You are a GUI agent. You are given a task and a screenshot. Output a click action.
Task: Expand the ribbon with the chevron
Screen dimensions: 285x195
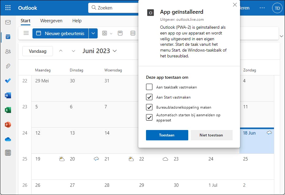pos(281,36)
